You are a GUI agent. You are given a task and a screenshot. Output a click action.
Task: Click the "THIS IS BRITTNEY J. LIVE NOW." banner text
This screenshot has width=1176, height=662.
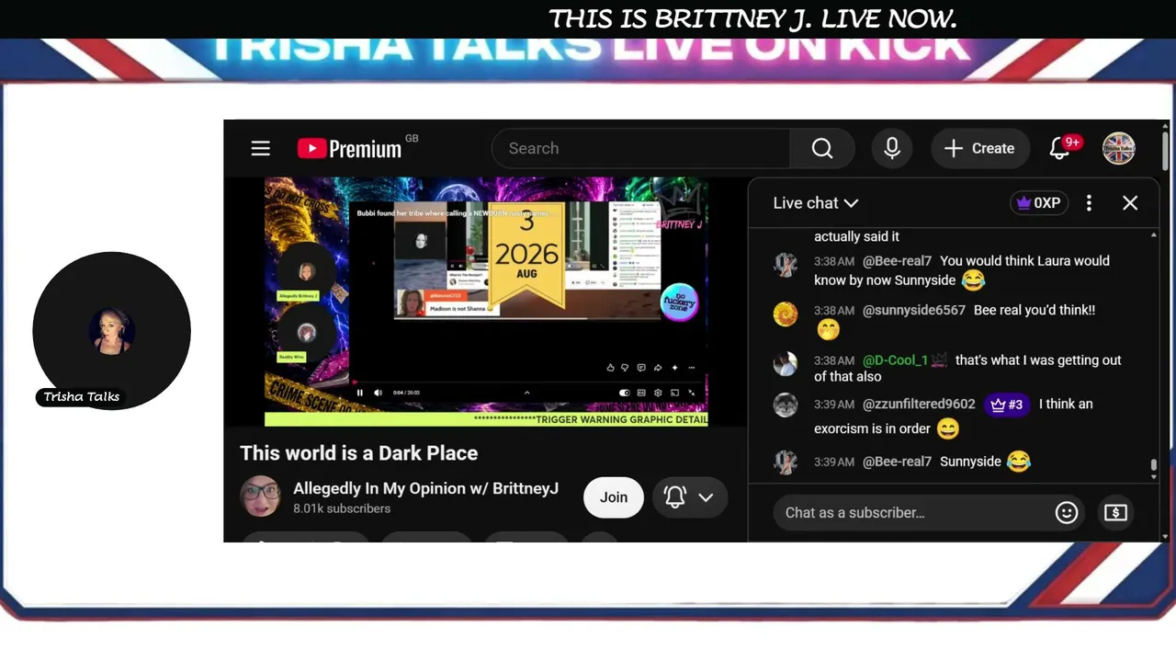[x=752, y=18]
